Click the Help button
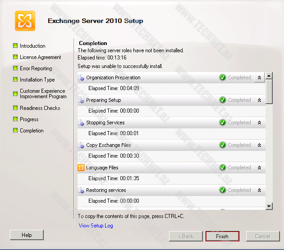 [x=27, y=235]
